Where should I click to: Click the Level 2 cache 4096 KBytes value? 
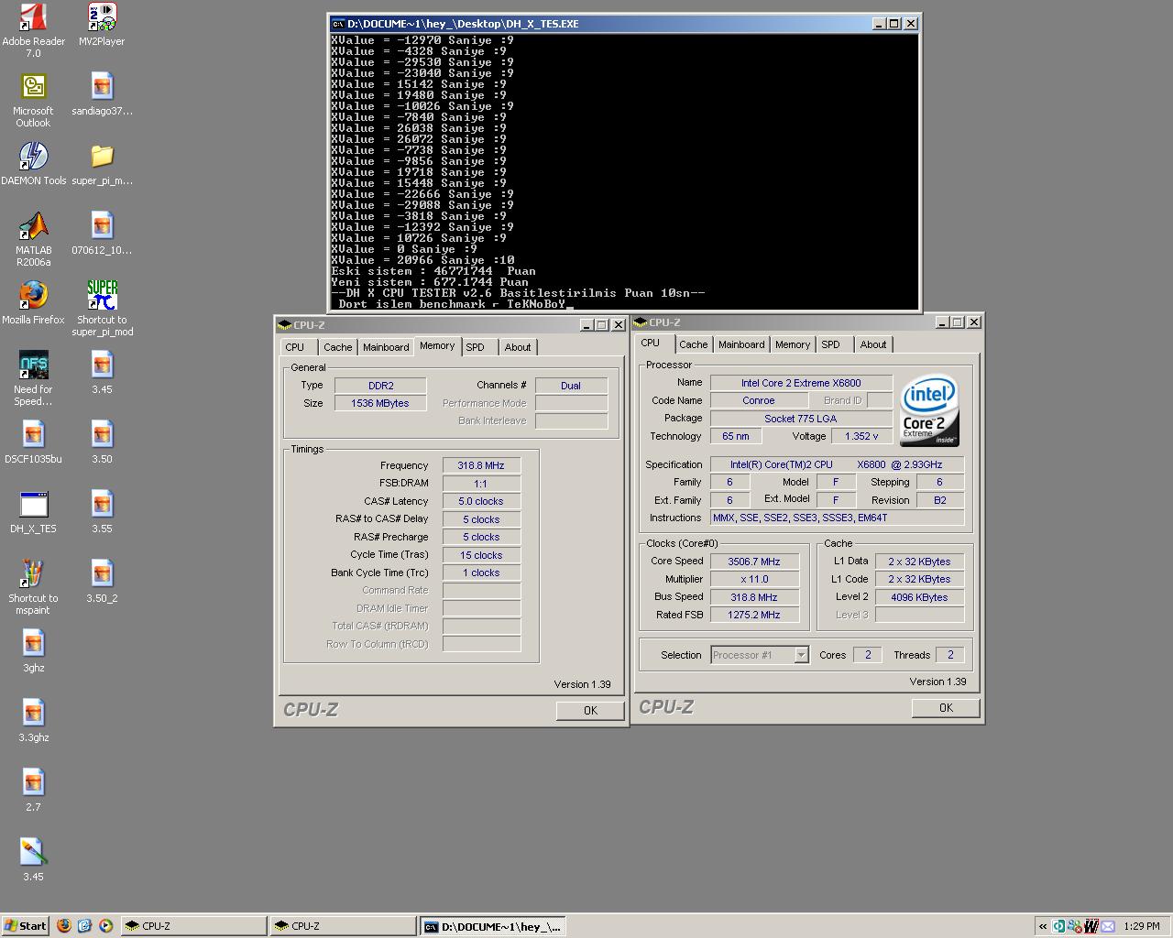pos(919,597)
